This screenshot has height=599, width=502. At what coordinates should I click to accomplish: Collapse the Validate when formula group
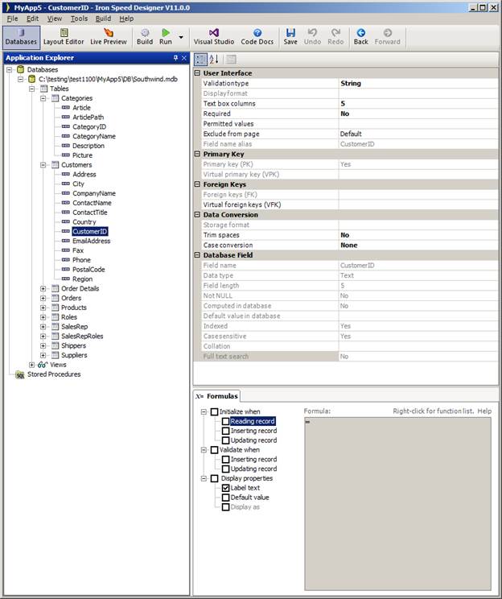pos(204,450)
